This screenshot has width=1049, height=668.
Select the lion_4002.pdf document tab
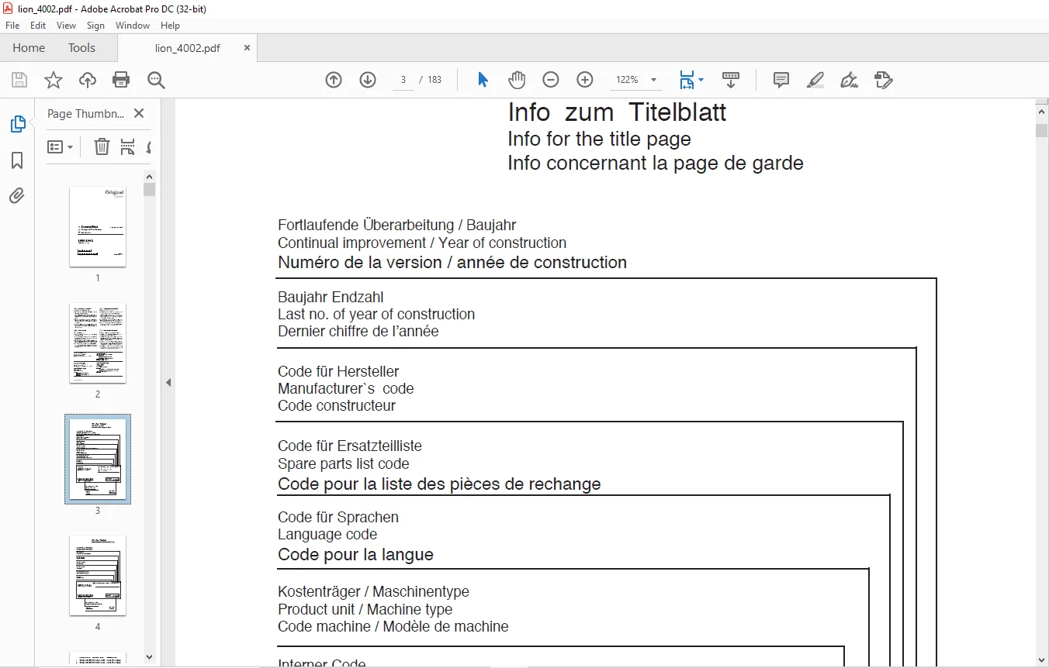187,48
